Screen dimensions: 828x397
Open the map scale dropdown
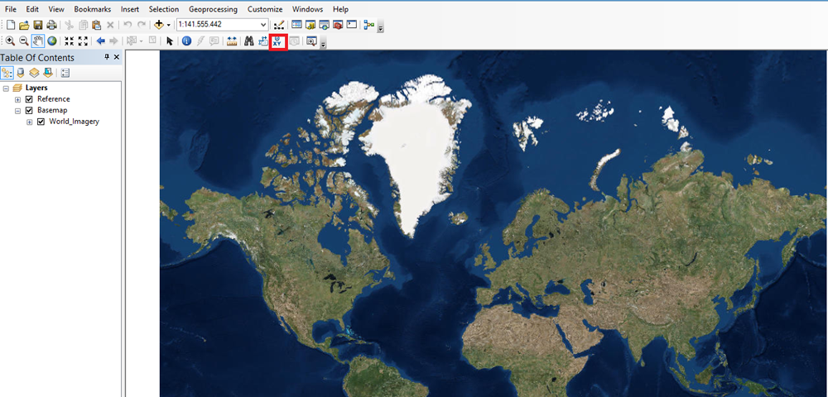pyautogui.click(x=263, y=25)
